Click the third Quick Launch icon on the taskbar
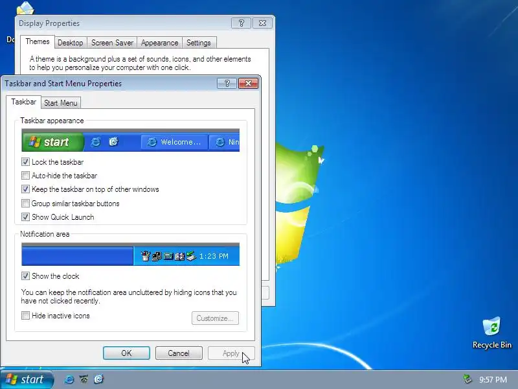Viewport: 518px width, 389px height. [x=99, y=379]
